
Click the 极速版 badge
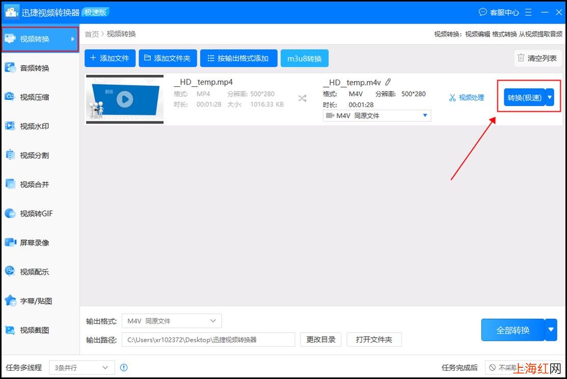(95, 12)
